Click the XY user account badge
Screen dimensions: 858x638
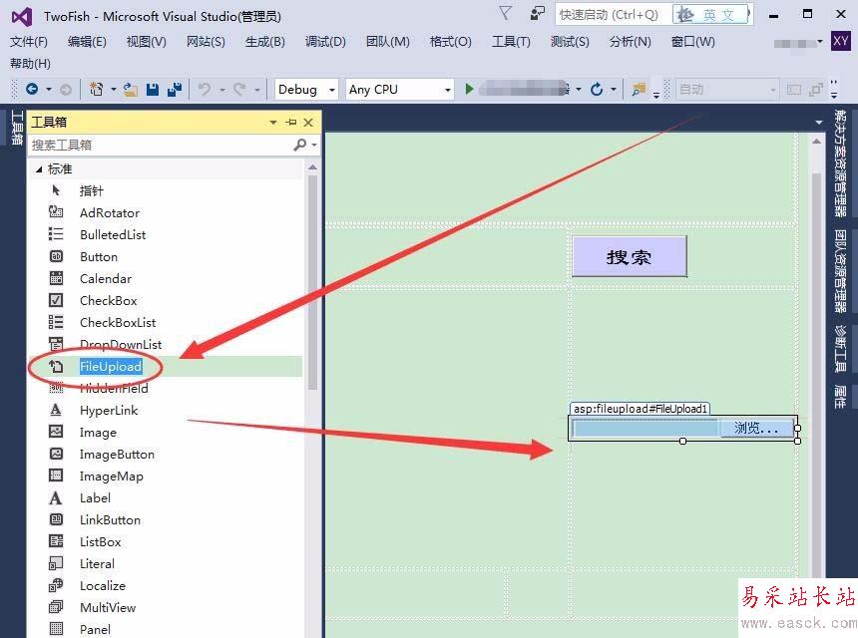pos(840,41)
